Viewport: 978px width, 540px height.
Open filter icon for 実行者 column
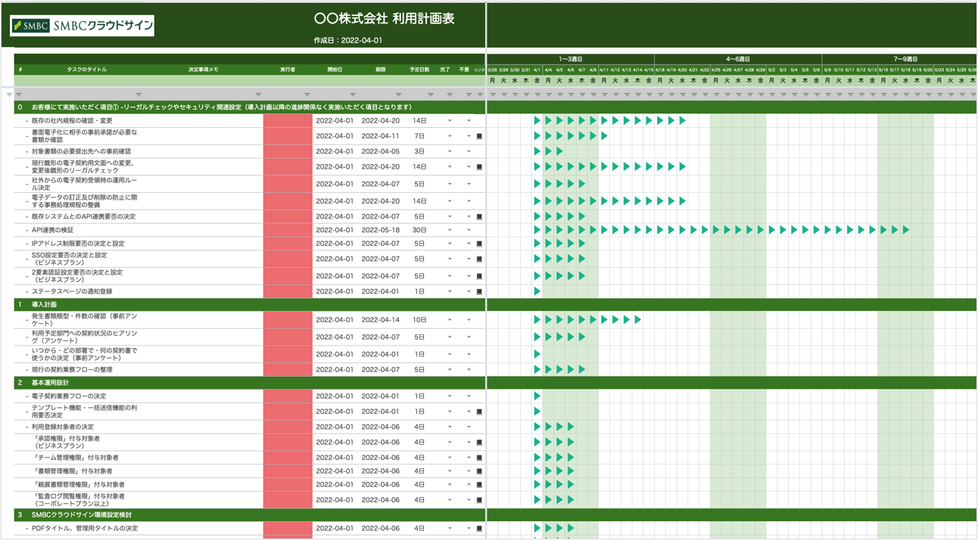click(307, 95)
